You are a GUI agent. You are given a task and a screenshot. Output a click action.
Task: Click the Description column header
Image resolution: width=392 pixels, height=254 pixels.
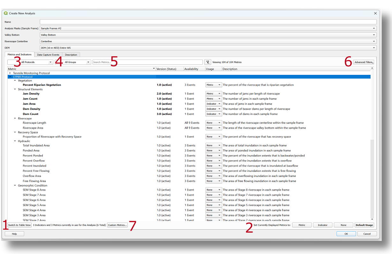pos(296,69)
